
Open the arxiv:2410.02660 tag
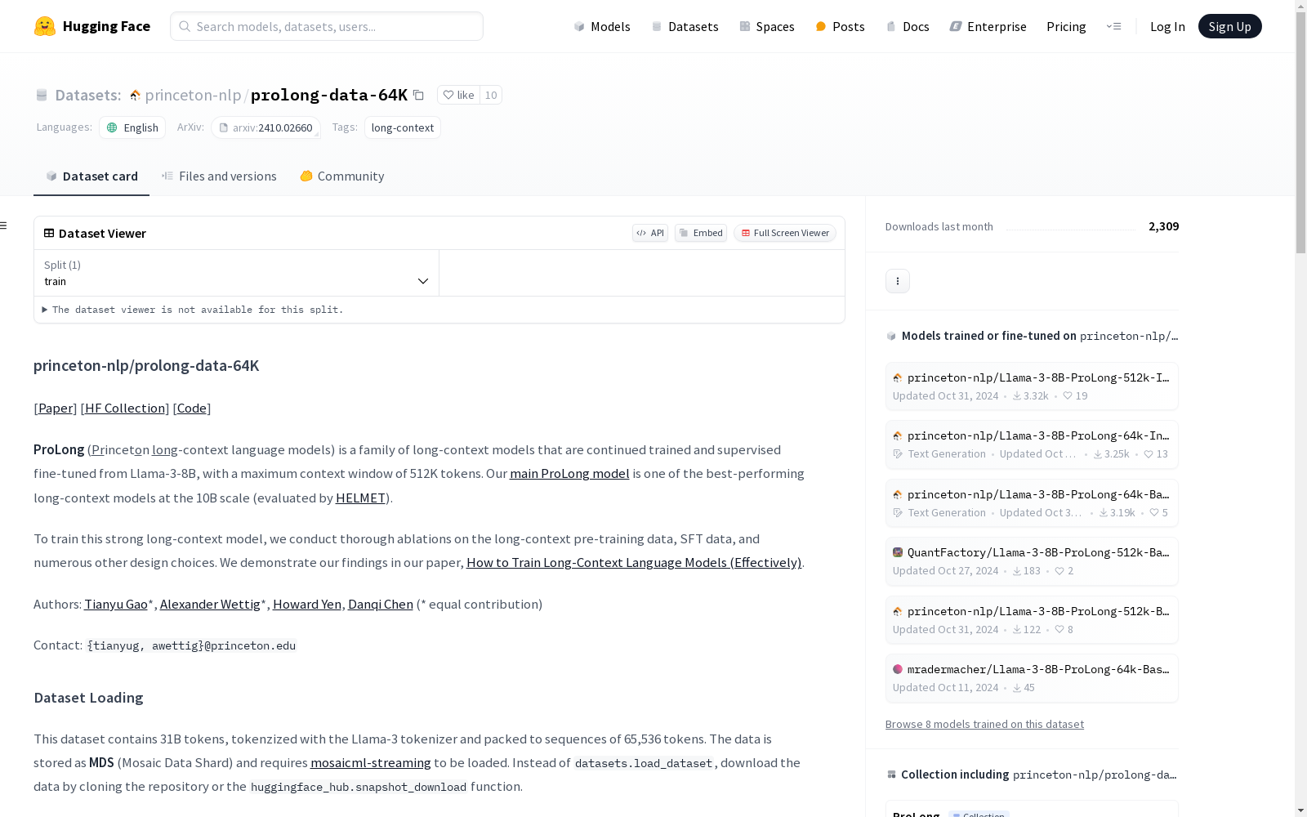pyautogui.click(x=265, y=127)
